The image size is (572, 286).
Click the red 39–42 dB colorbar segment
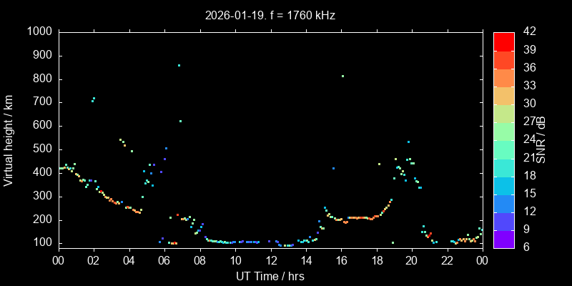point(503,41)
